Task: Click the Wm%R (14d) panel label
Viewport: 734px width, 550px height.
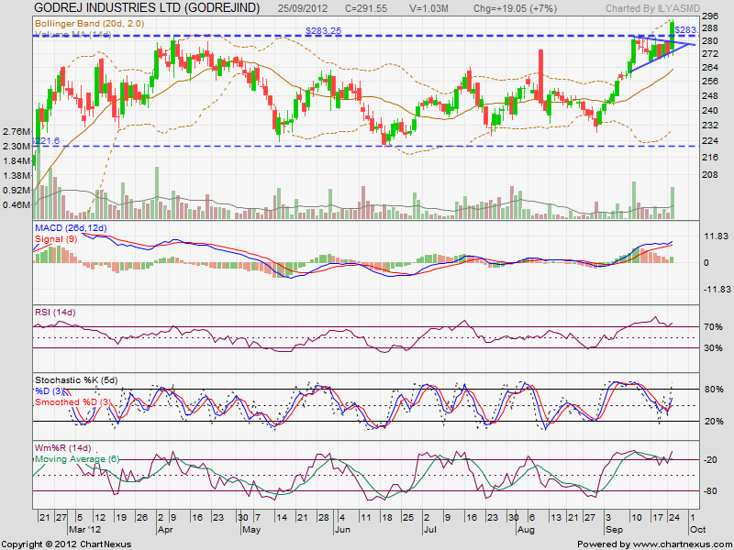Action: pyautogui.click(x=62, y=448)
